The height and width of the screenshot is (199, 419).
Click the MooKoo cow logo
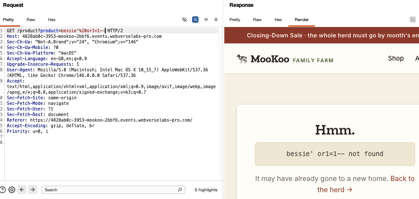[x=242, y=58]
